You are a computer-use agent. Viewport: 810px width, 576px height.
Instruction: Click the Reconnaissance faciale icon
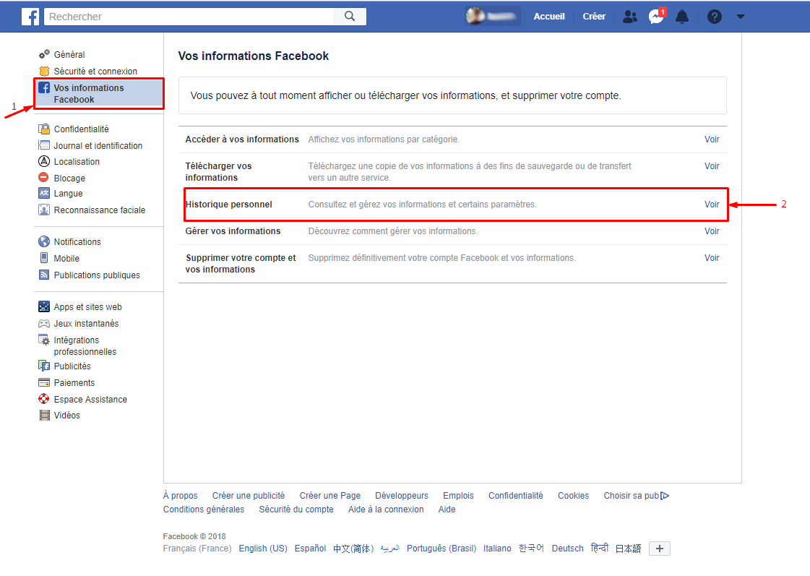[44, 210]
